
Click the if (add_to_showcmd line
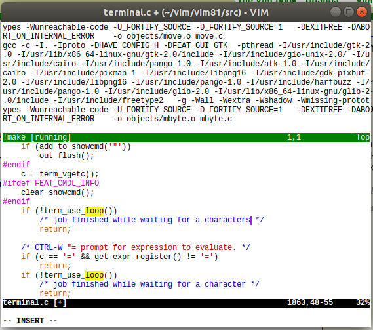(76, 147)
